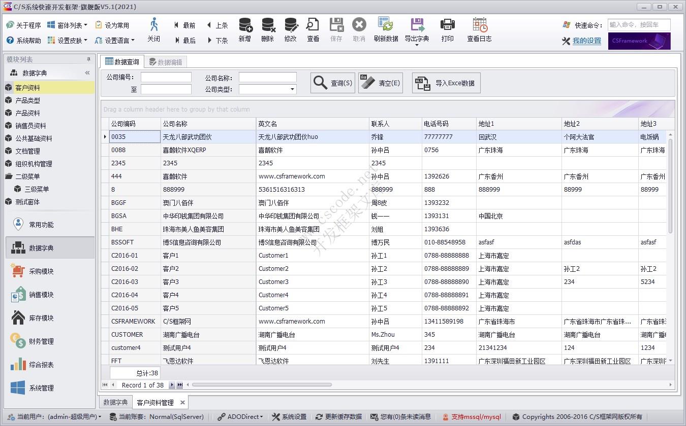
Task: Collapse the 数据字典 panel with « arrow
Action: coord(87,73)
